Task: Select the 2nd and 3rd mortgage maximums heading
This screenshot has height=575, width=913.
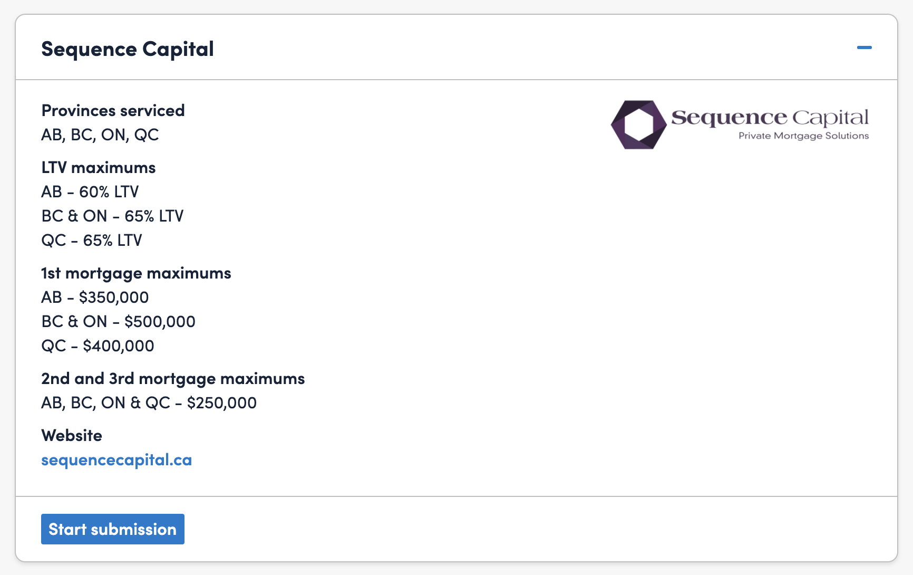Action: [x=173, y=378]
